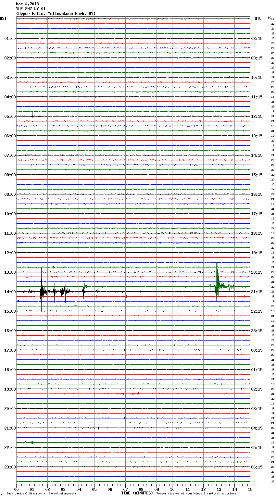Click the 04:15 UTC time label
Image resolution: width=276 pixels, height=498 pixels.
pyautogui.click(x=257, y=428)
